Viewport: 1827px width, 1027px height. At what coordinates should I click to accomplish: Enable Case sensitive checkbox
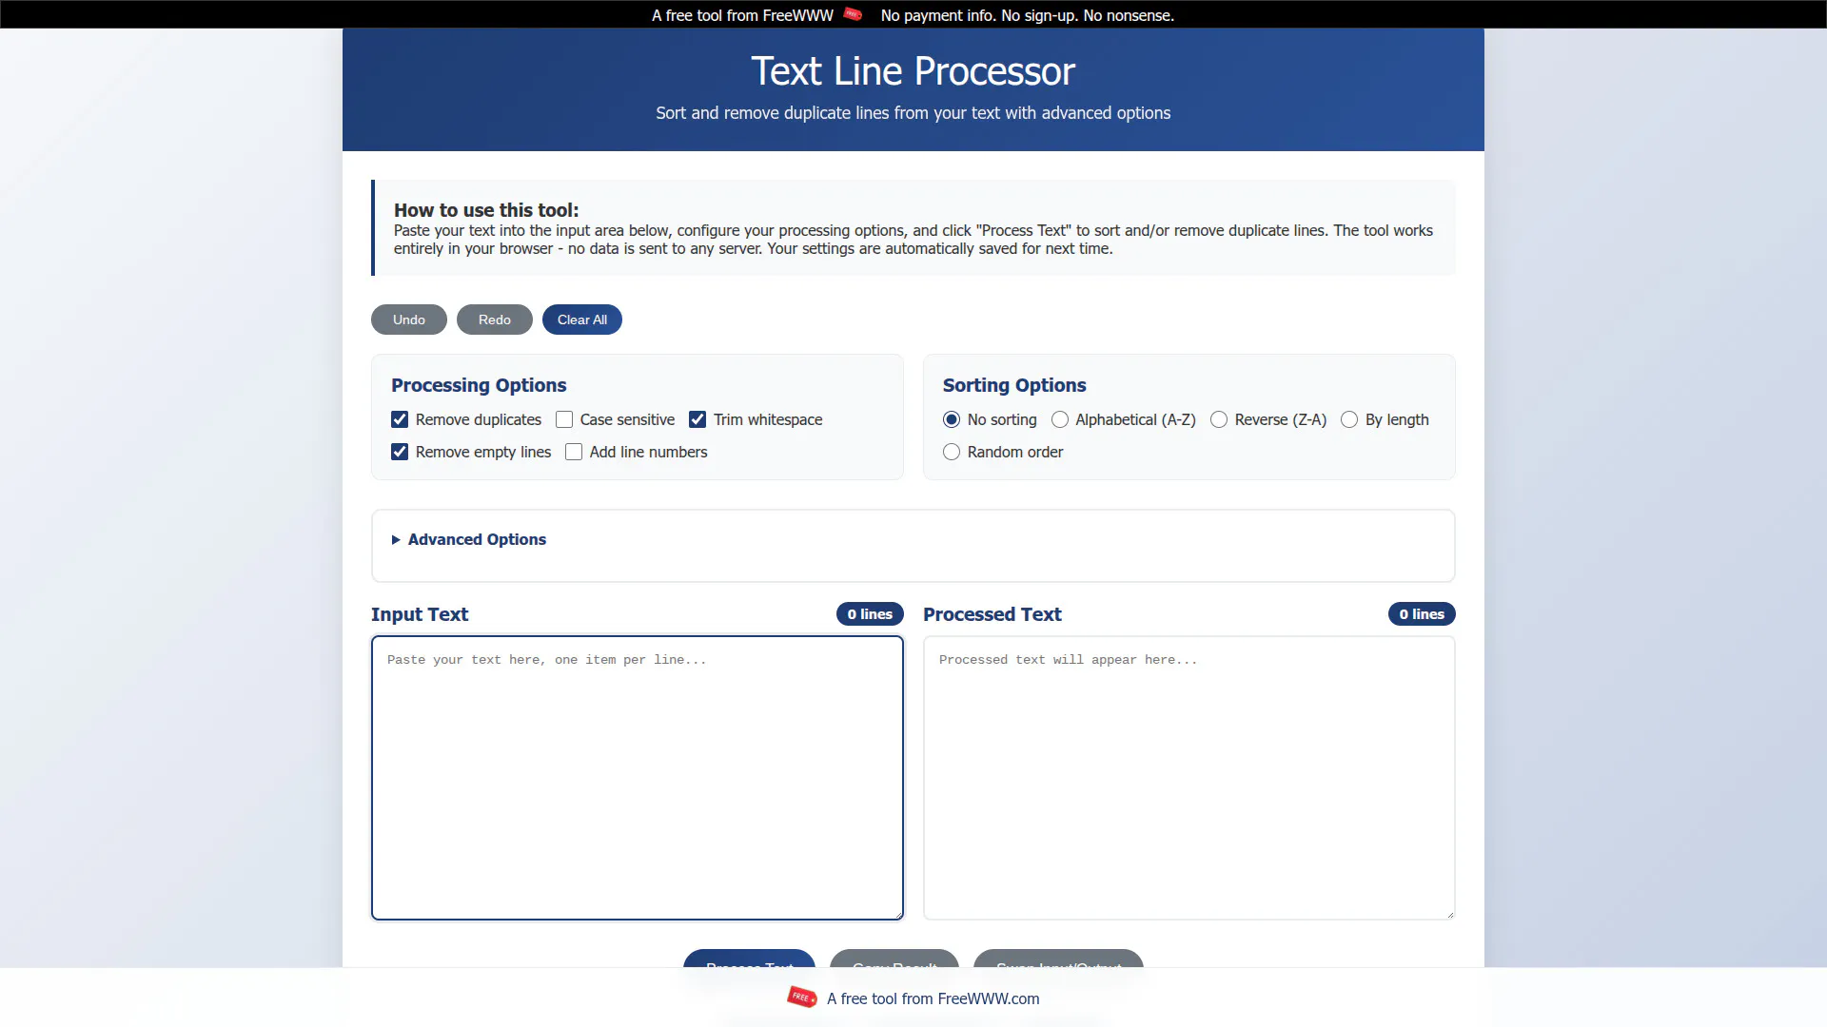tap(564, 419)
